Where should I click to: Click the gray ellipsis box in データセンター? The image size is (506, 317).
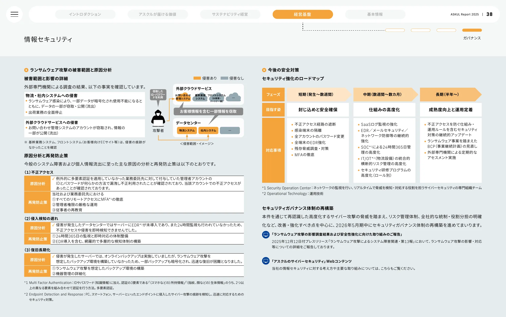point(230,130)
